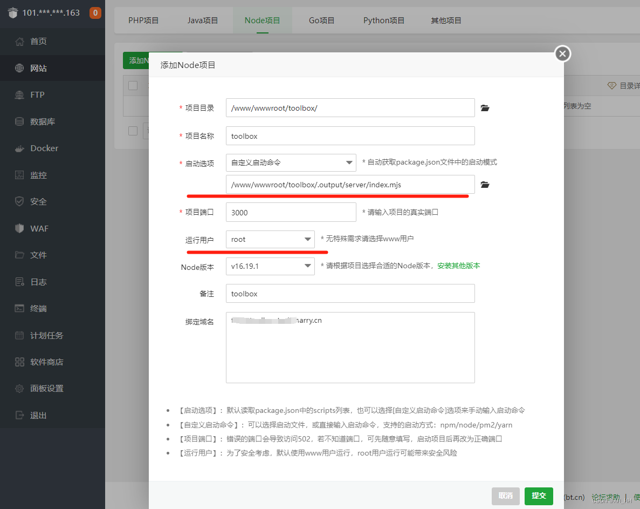This screenshot has height=509, width=640.
Task: Click the 提交 submit button
Action: click(539, 496)
